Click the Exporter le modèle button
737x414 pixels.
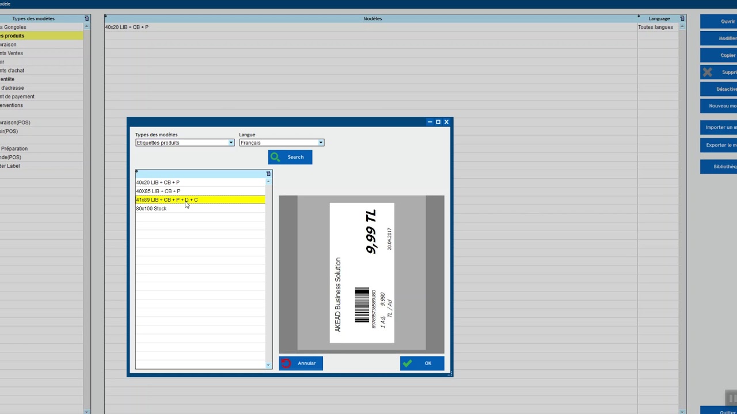coord(719,145)
